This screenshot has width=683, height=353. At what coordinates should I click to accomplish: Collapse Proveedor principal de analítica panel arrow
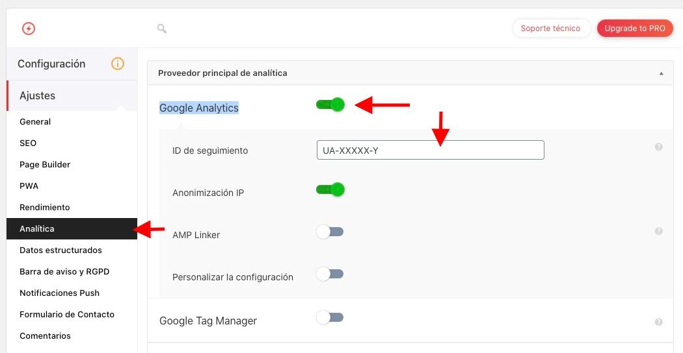(662, 73)
